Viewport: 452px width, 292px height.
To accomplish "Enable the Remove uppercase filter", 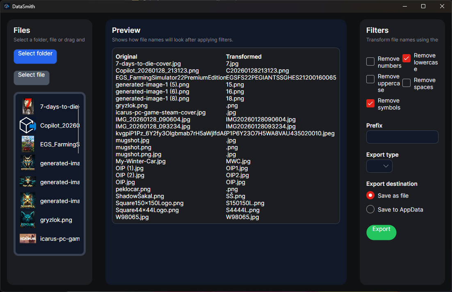I will [x=370, y=80].
